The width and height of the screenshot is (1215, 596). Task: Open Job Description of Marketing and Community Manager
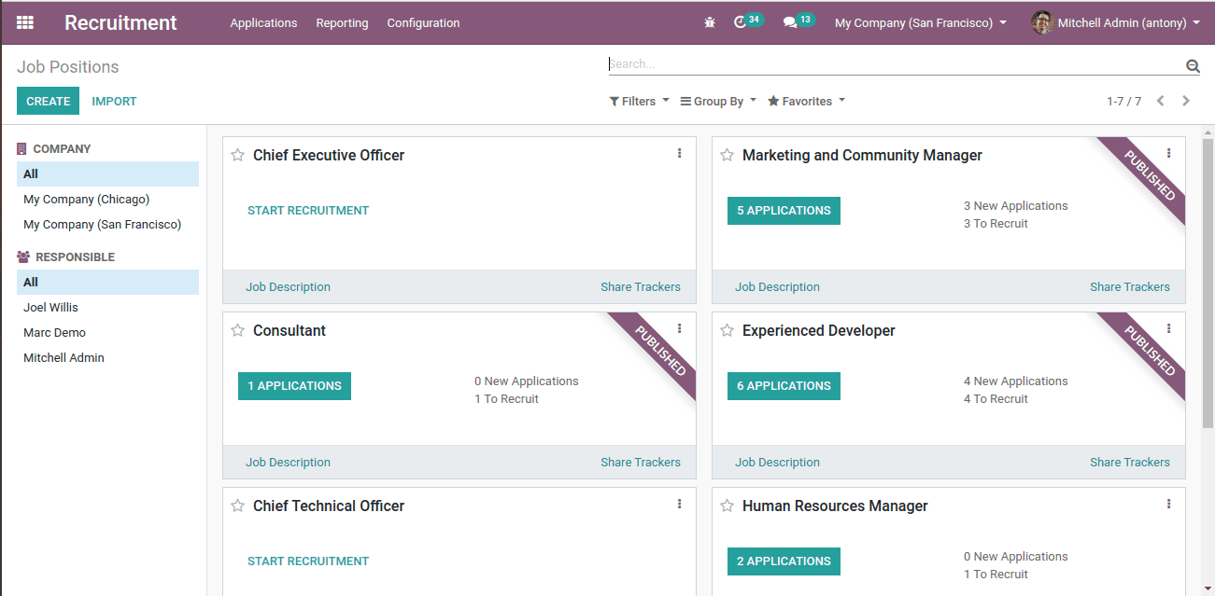(x=777, y=287)
